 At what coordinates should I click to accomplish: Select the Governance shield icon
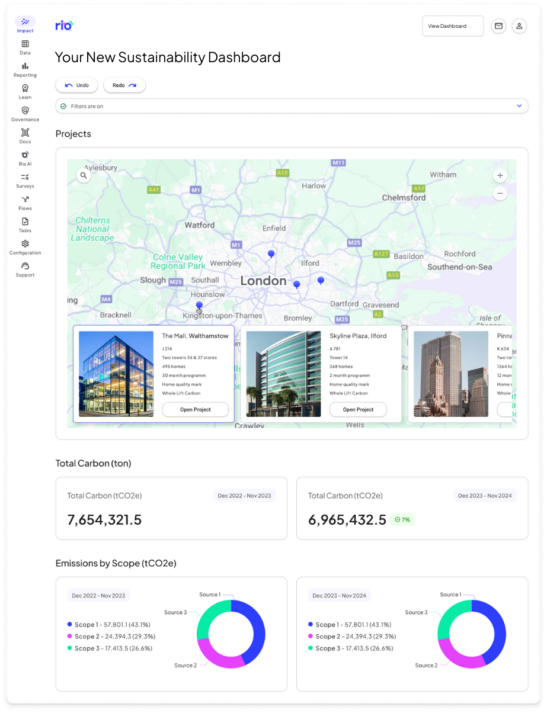point(25,110)
